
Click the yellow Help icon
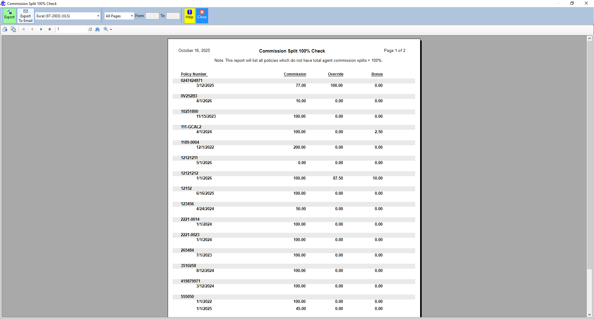tap(189, 15)
